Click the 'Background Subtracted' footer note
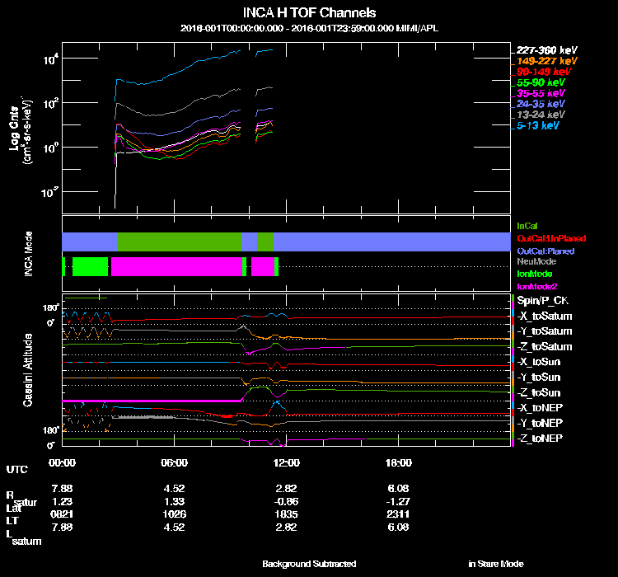 pos(309,564)
